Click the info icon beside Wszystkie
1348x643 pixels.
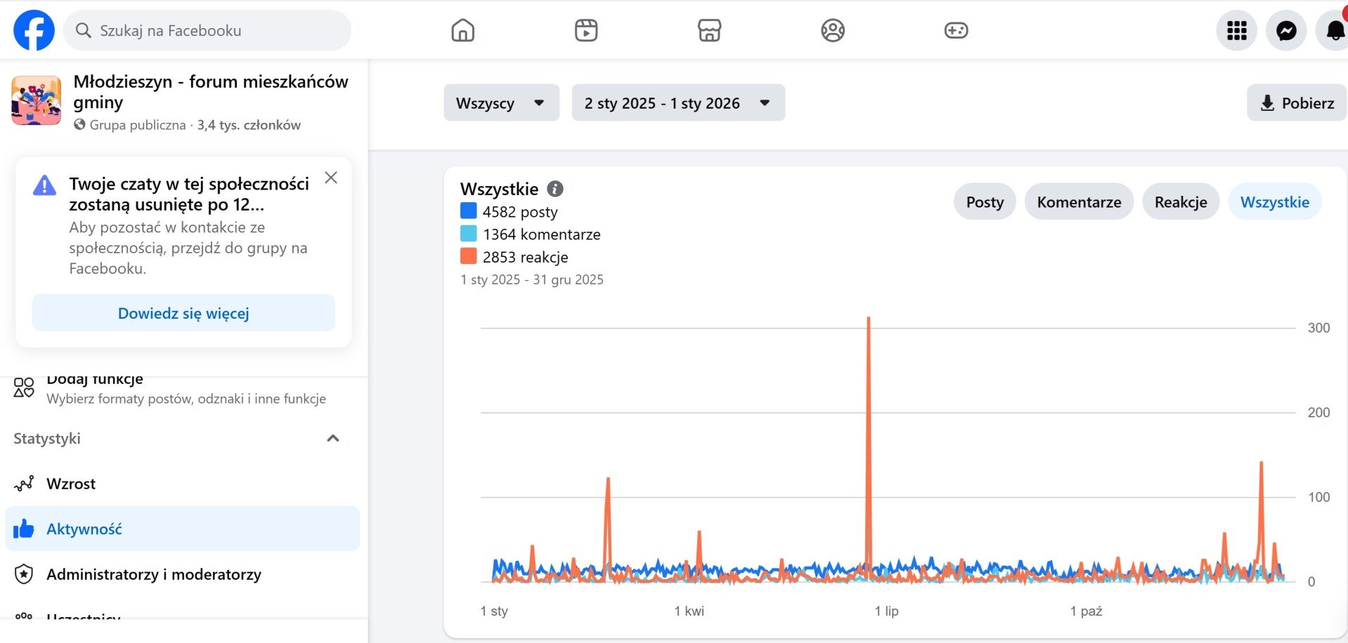pos(555,189)
